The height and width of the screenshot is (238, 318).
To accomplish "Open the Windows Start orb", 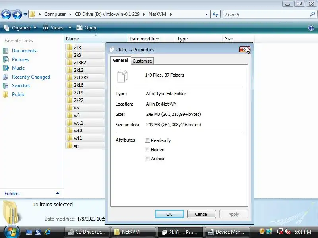I will [x=12, y=232].
